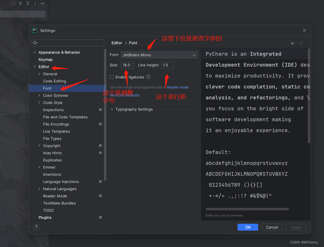324x247 pixels.
Task: Click the expand-all arrows icon in background toolbar
Action: 20,3
